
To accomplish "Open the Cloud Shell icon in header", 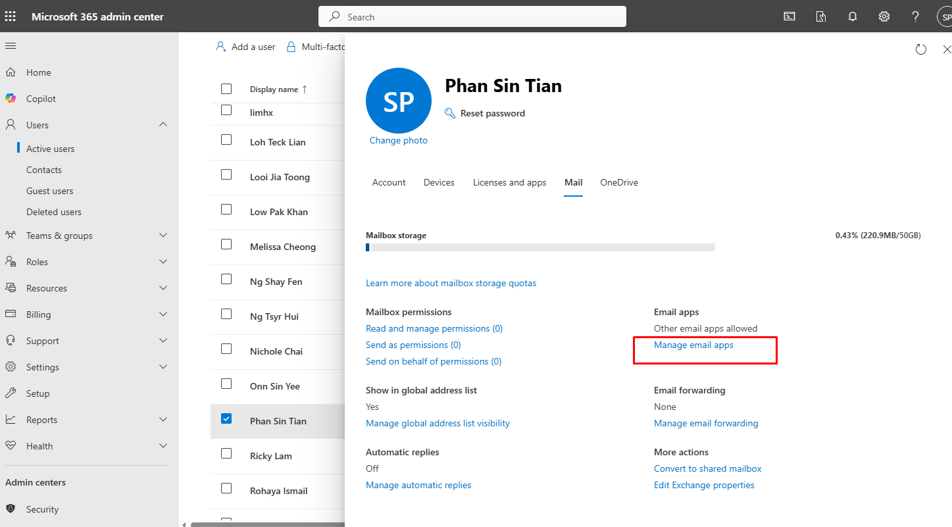I will 789,16.
